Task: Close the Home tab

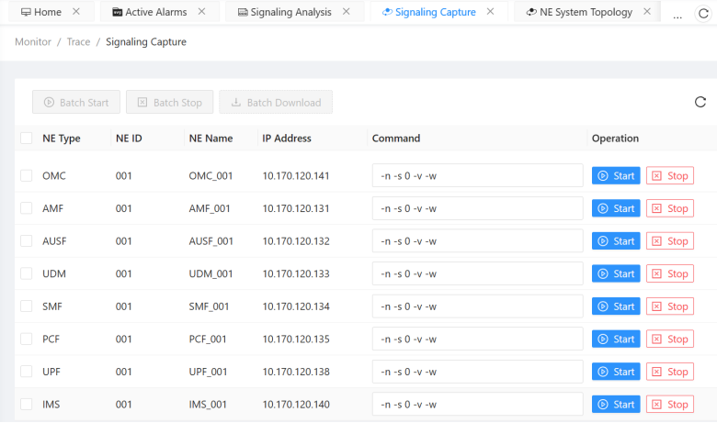Action: click(x=76, y=12)
